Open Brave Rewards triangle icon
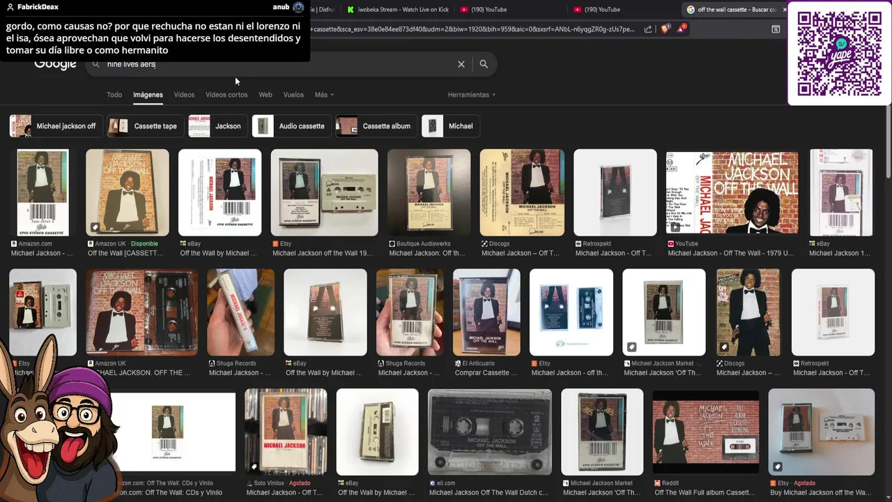892x502 pixels. click(682, 29)
